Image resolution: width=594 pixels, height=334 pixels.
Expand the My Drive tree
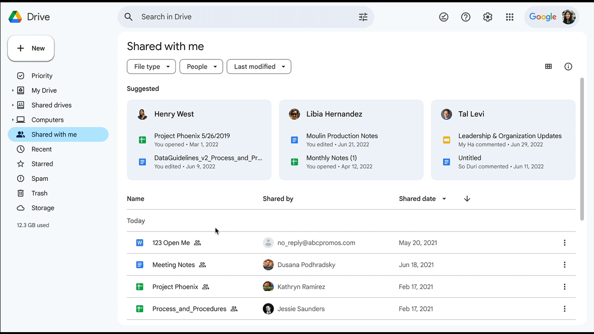pyautogui.click(x=13, y=91)
